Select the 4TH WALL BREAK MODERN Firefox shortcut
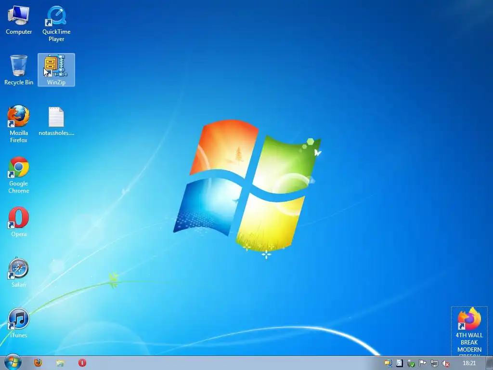493x370 pixels. click(469, 331)
